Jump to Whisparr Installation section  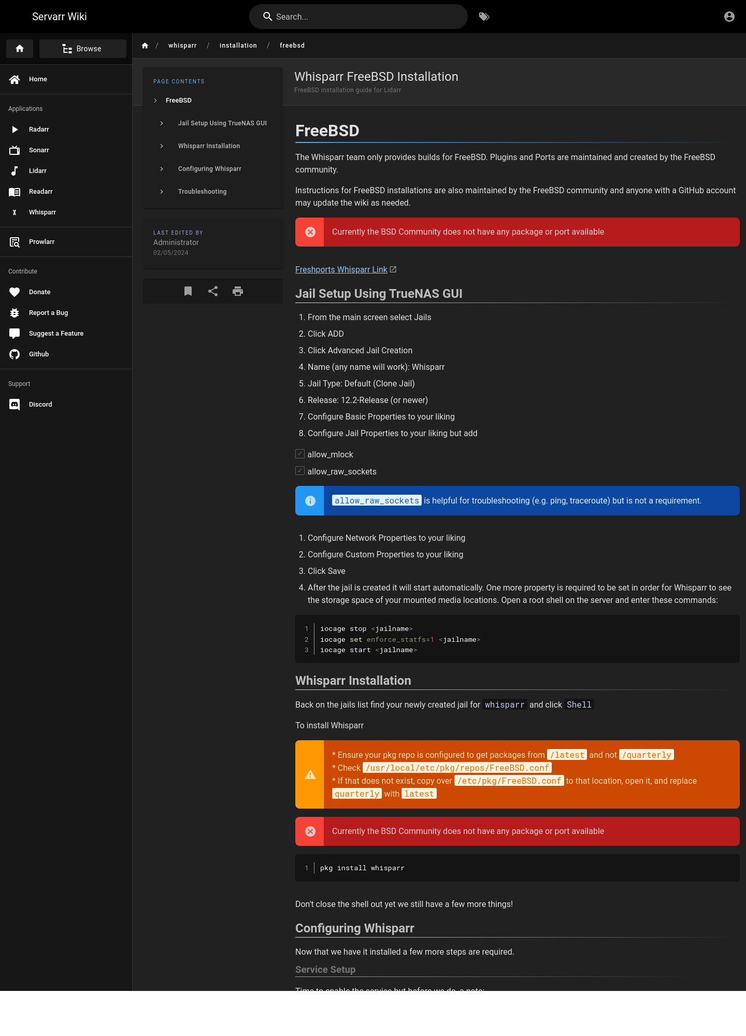[209, 146]
